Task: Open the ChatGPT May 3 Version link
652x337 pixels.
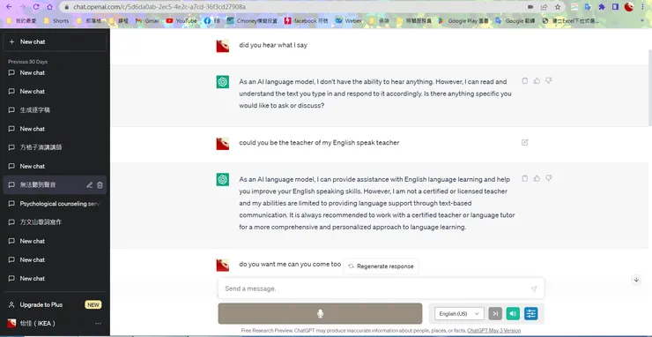Action: pyautogui.click(x=493, y=330)
